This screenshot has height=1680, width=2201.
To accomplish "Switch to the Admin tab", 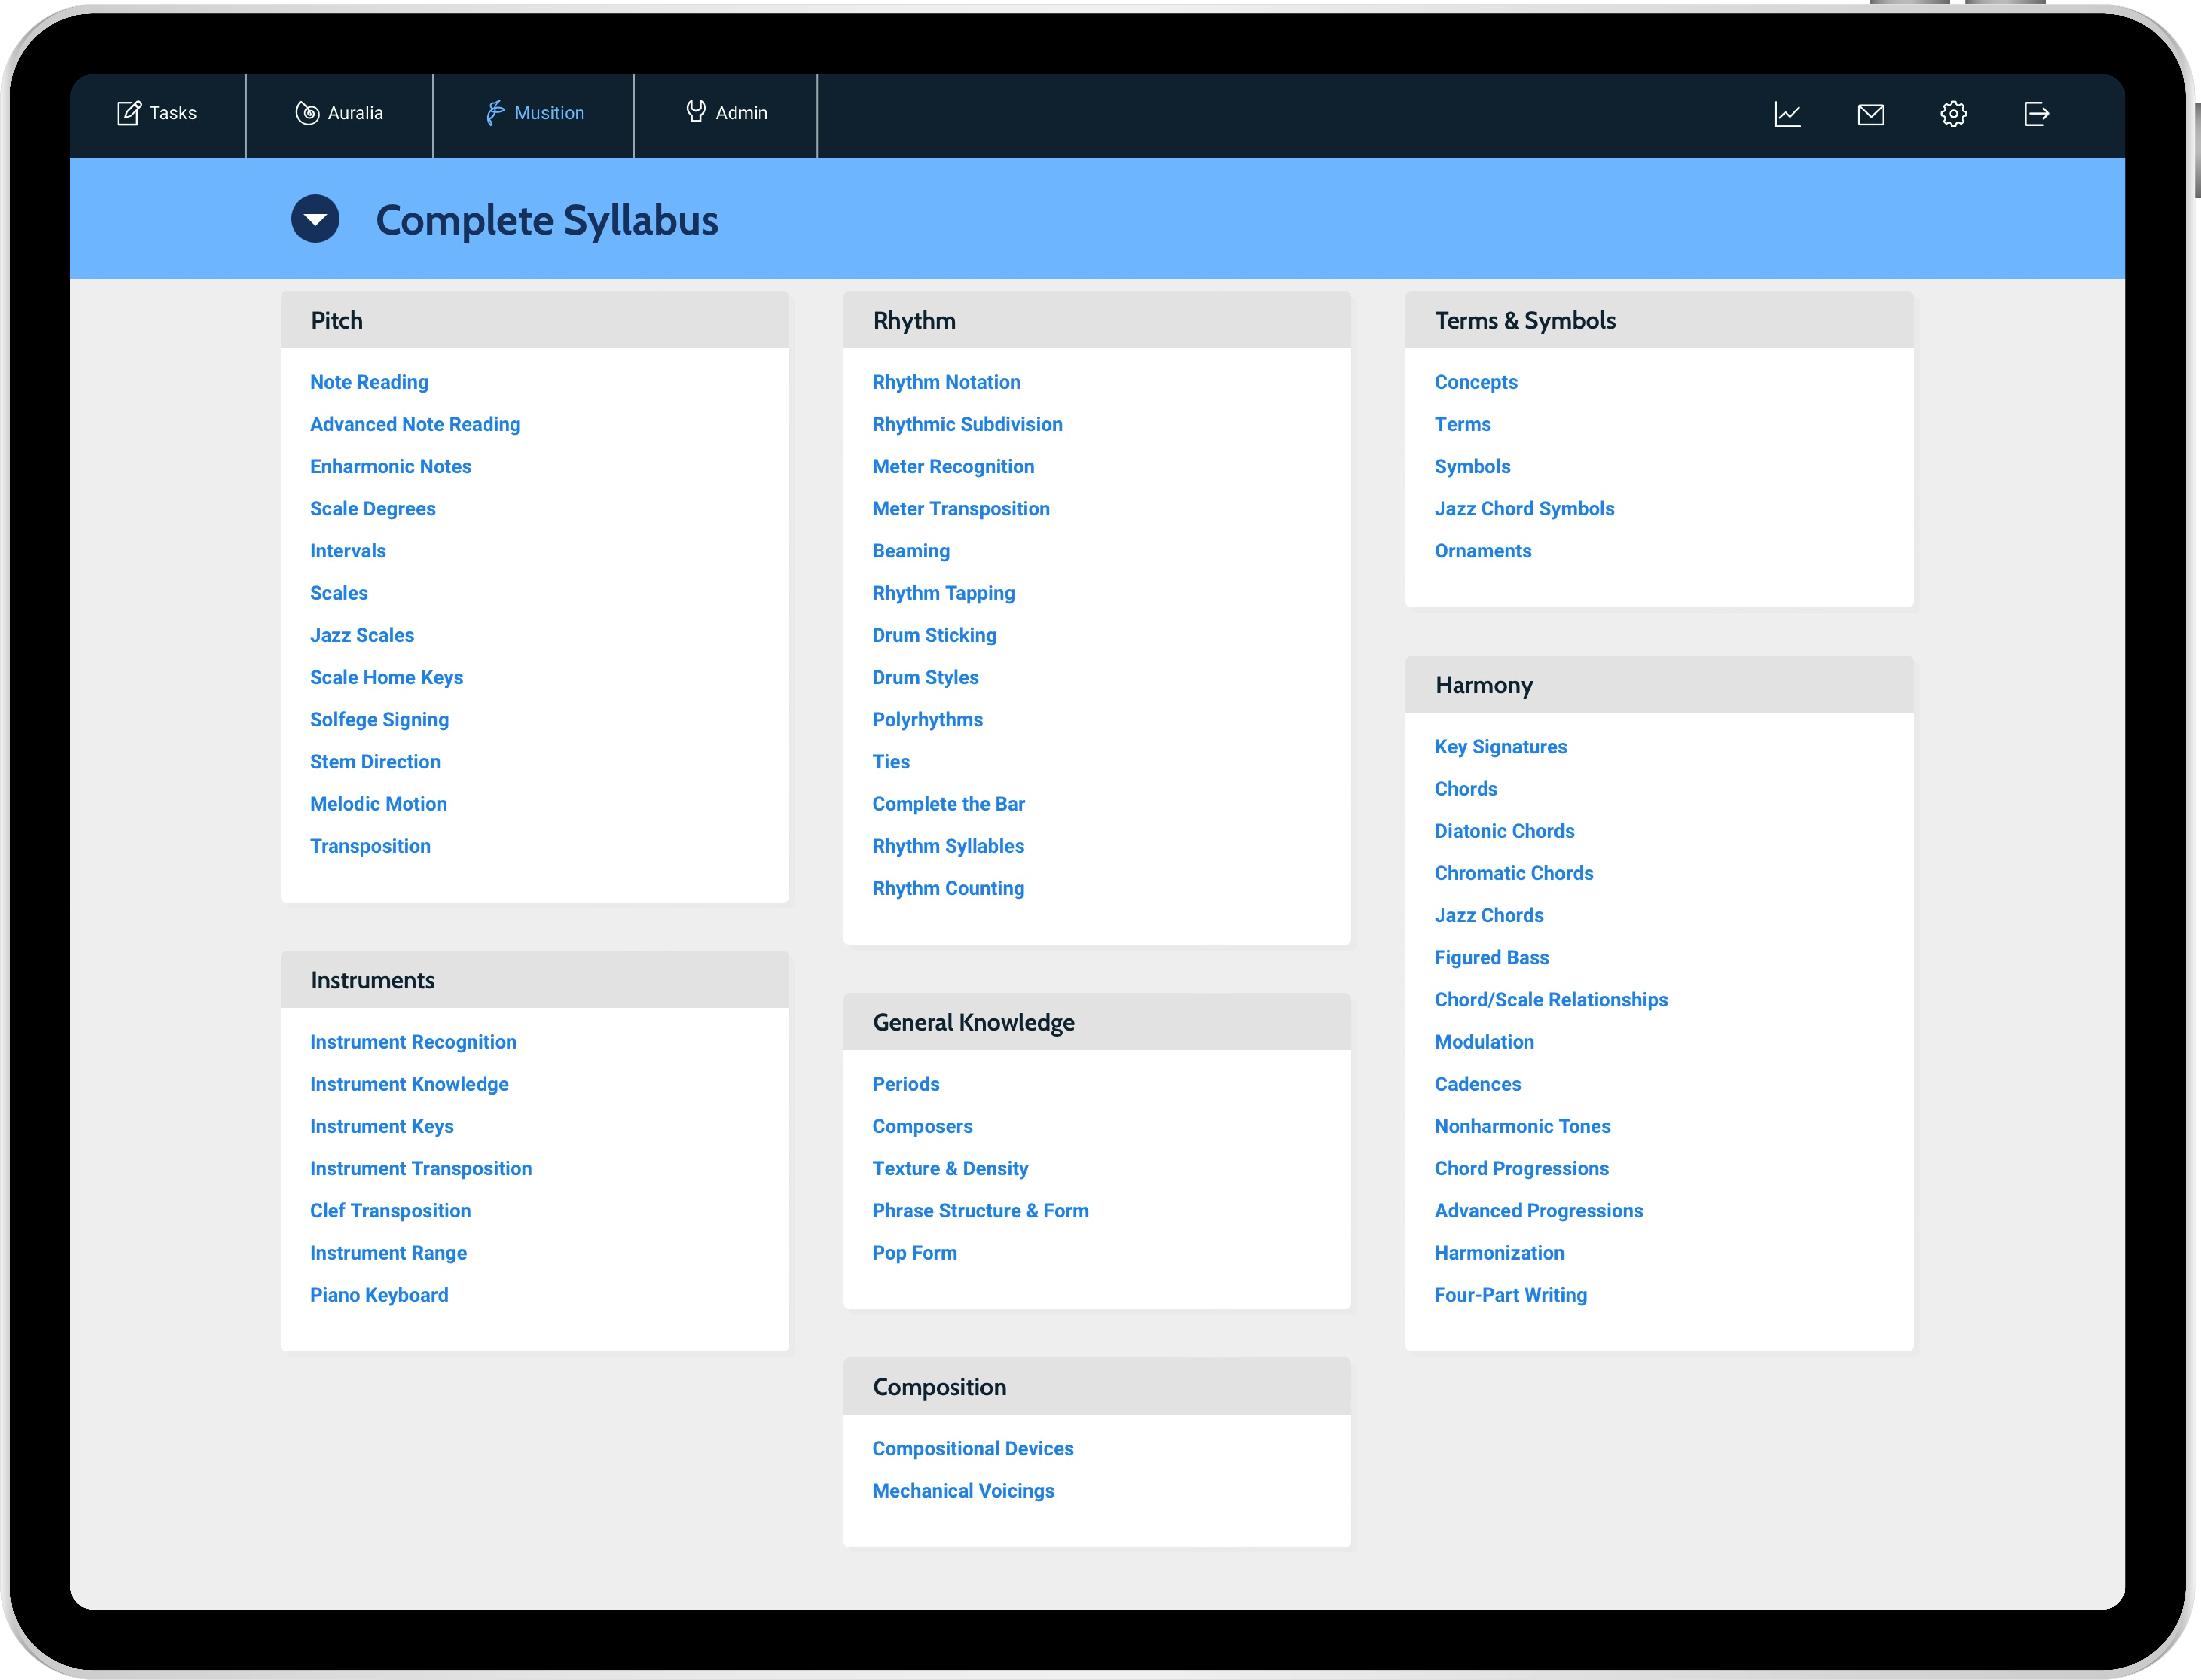I will tap(727, 113).
